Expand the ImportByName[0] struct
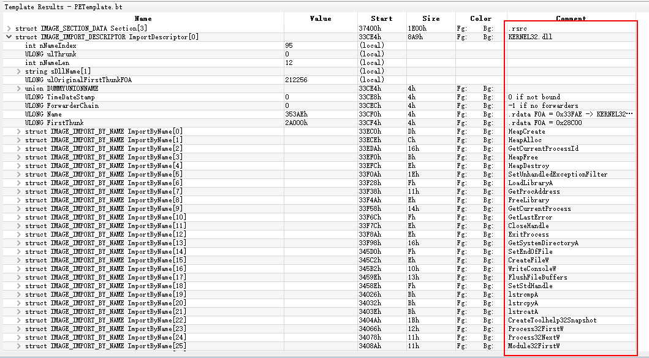This screenshot has width=649, height=358. [x=18, y=132]
